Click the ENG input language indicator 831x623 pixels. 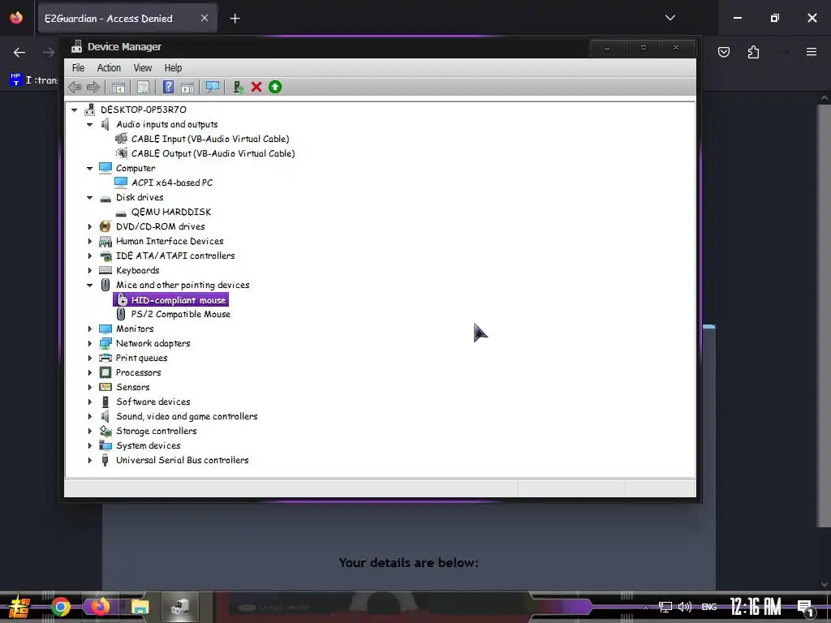[709, 607]
